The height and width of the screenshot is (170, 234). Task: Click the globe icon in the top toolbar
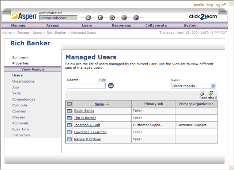click(x=100, y=18)
